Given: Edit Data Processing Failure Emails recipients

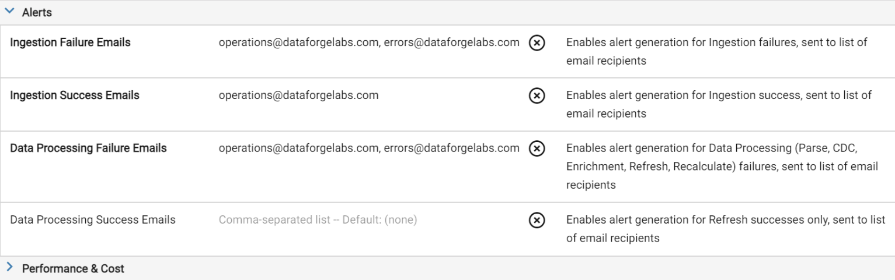Looking at the screenshot, I should 369,148.
